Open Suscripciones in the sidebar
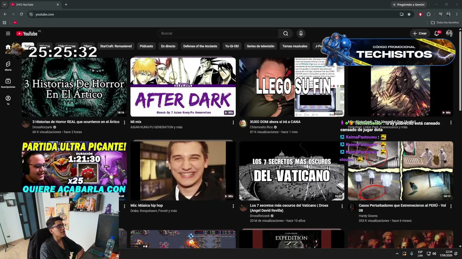462x259 pixels. (8, 83)
